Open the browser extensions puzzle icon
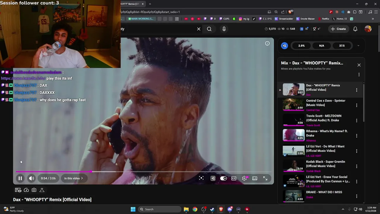Viewport: 380px width, 214px height. (355, 12)
